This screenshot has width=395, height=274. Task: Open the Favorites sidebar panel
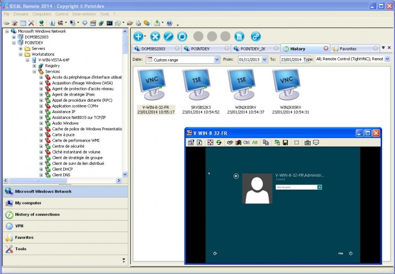[66, 237]
